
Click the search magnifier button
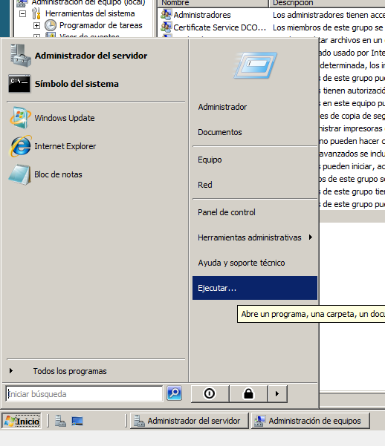[174, 393]
